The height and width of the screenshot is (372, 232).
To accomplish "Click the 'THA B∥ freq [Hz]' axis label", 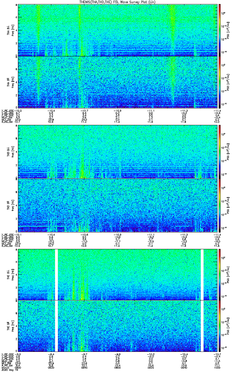I will [x=11, y=82].
